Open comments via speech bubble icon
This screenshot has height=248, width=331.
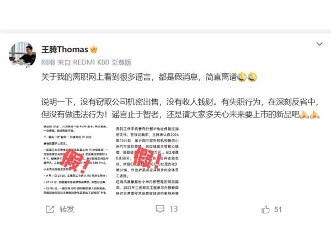point(160,209)
